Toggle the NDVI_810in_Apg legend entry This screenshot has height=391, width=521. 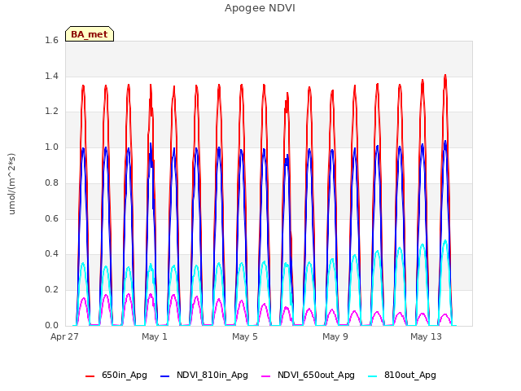[204, 375]
